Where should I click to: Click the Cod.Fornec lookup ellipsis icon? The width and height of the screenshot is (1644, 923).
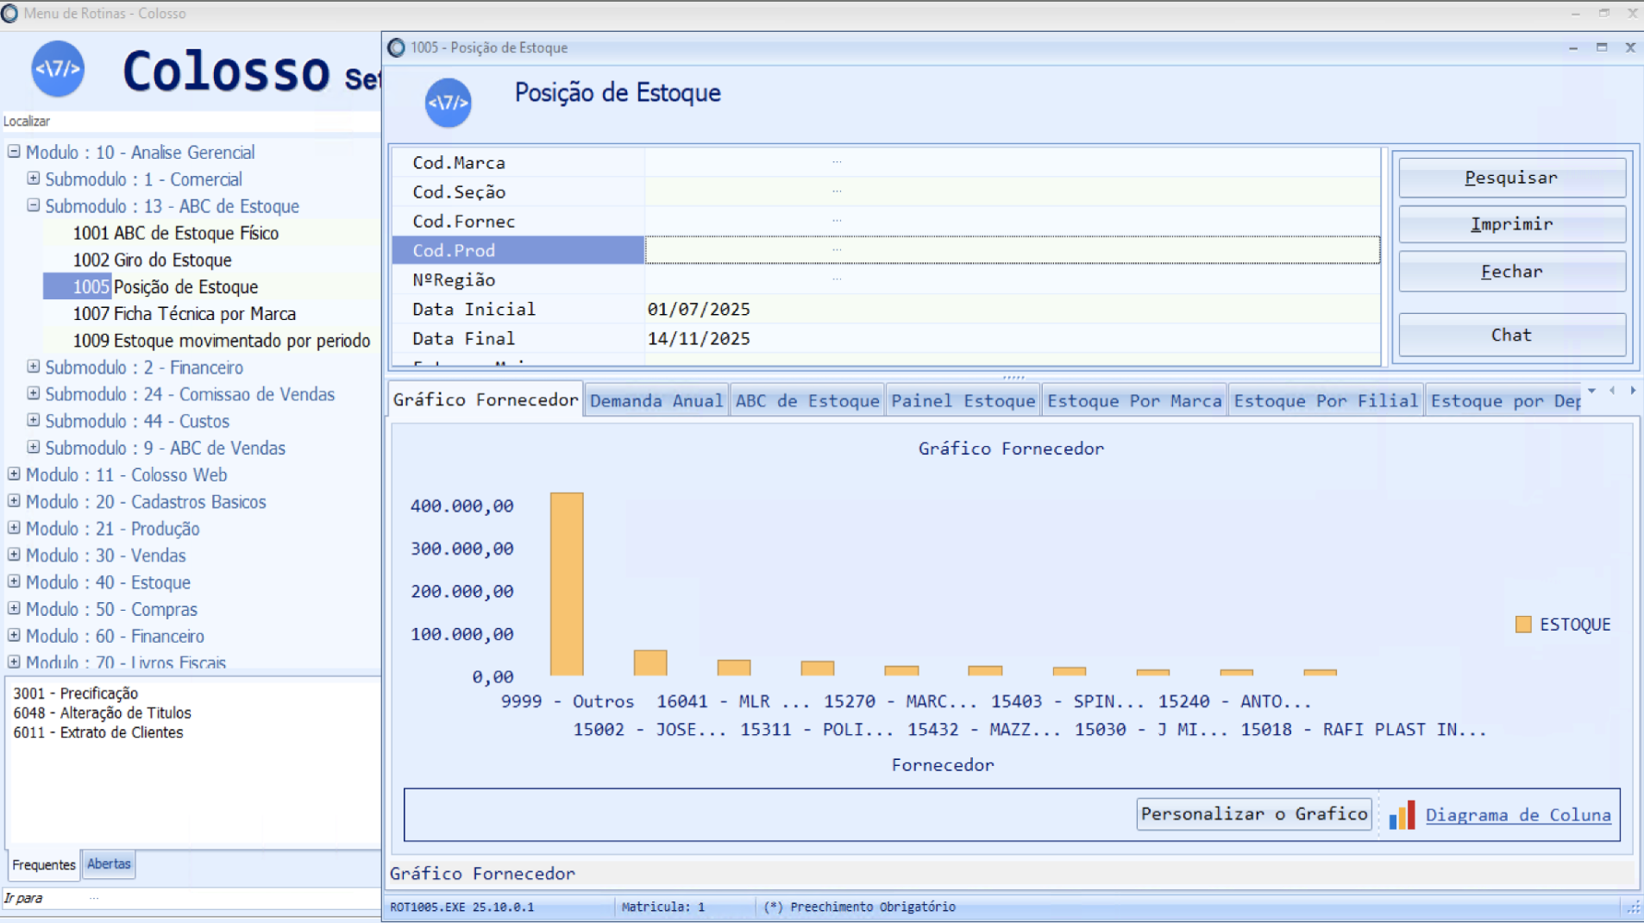pos(837,221)
